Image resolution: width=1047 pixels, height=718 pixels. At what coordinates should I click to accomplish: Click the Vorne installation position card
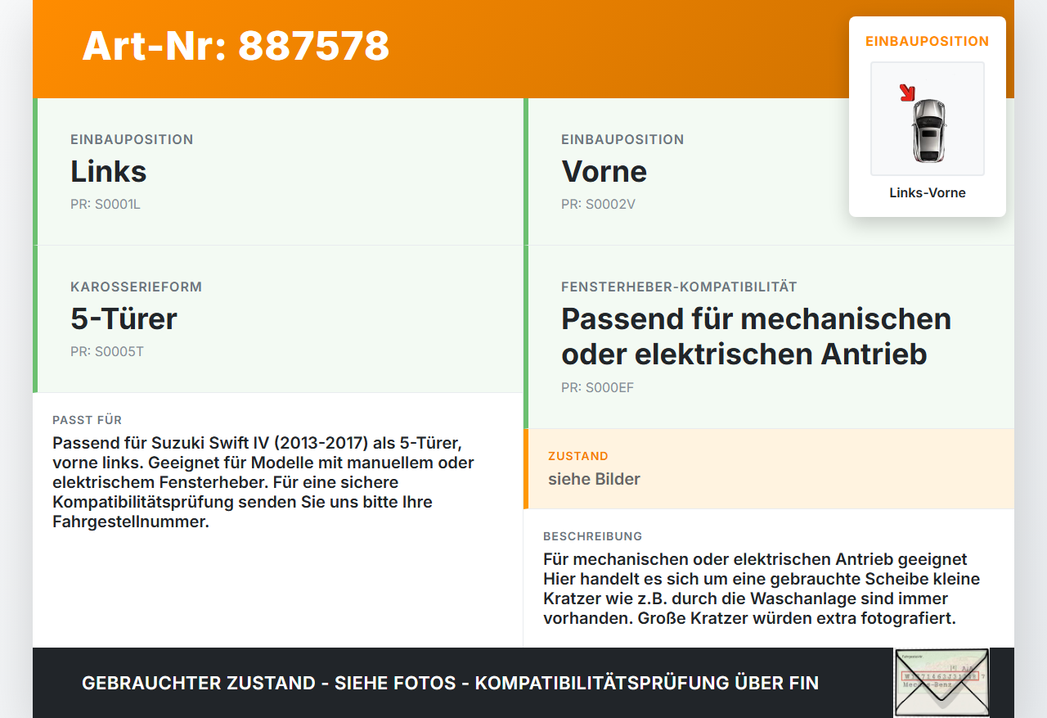[x=769, y=172]
